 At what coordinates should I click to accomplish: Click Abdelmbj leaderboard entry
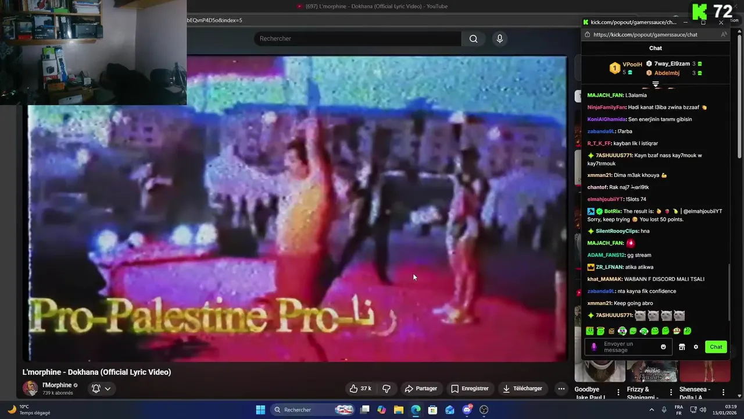coord(667,73)
